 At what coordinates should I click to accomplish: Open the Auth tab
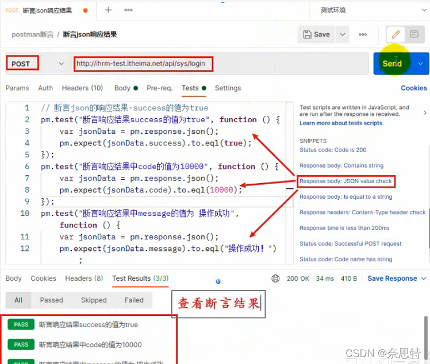(45, 88)
